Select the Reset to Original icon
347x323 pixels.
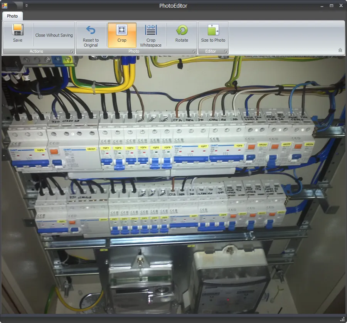coord(91,29)
